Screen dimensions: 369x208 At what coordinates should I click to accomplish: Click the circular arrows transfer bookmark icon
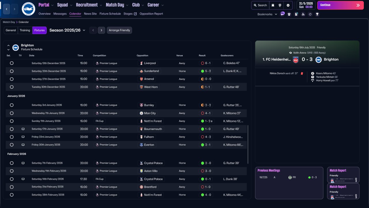tap(310, 14)
